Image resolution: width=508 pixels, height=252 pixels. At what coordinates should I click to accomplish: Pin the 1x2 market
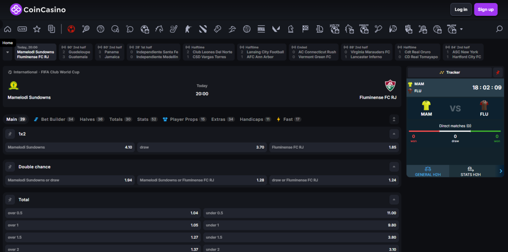click(x=10, y=134)
